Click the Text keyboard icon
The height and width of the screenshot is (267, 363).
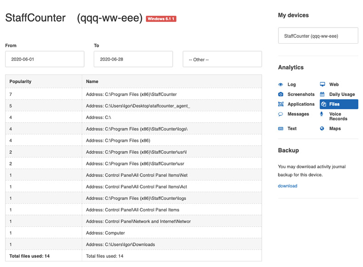tap(281, 129)
